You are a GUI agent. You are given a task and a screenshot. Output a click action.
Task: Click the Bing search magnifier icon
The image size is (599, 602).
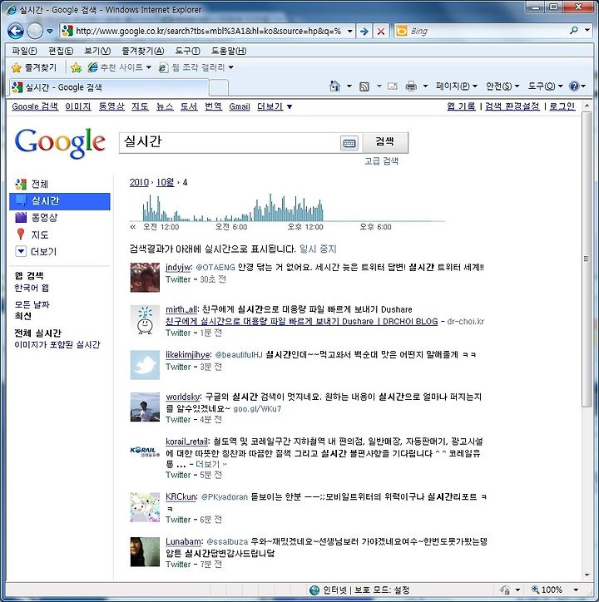click(x=574, y=31)
